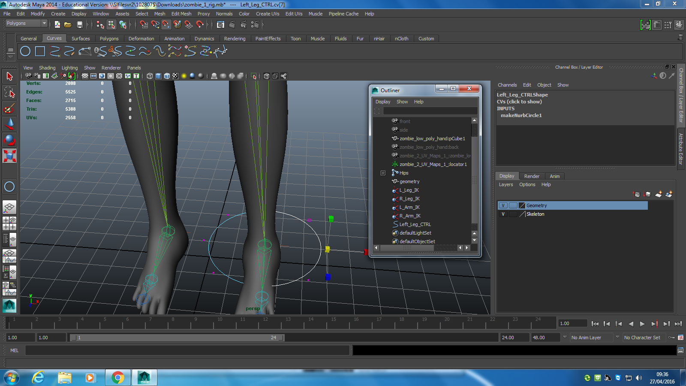Select the NURBS square tool on Curves shelf
Screen dimensions: 686x386
pos(40,51)
